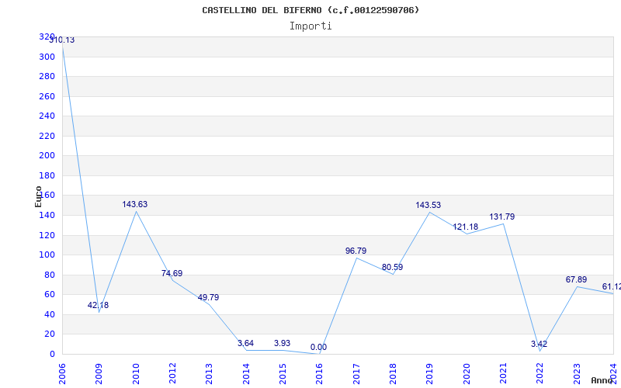The image size is (621, 388).
Task: Click the 2018 x-axis label
Action: pos(393,374)
